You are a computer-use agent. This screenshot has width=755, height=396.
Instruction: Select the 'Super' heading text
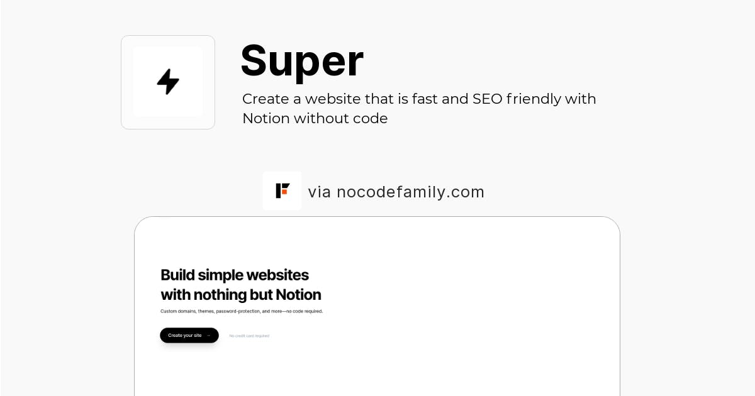(302, 61)
